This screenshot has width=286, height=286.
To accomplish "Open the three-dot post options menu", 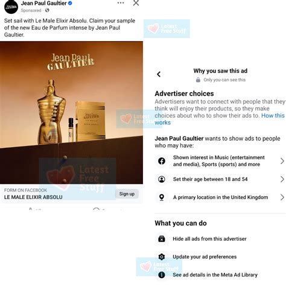I will (x=121, y=3).
